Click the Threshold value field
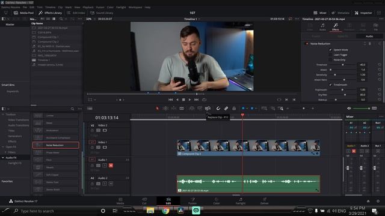The image size is (385, 216). [362, 65]
